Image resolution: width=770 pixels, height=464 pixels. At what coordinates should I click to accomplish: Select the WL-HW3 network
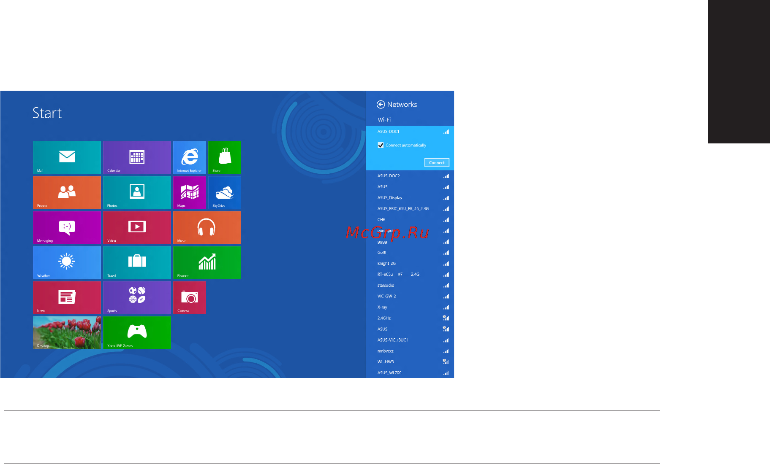410,362
